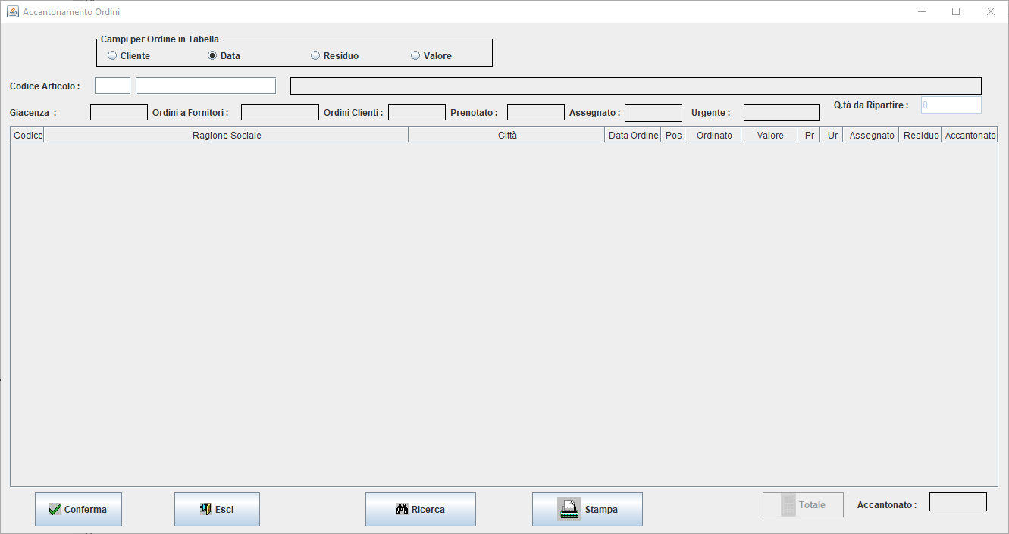Click the Accantonato column header
This screenshot has height=534, width=1009.
coord(970,136)
